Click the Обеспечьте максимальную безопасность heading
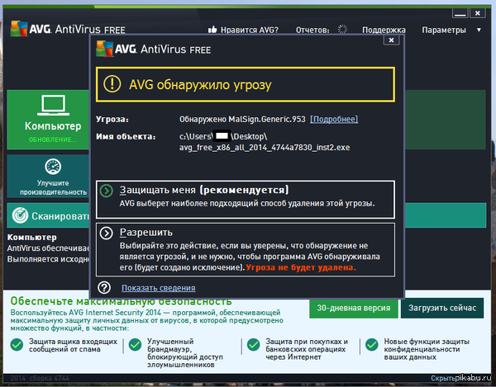This screenshot has width=496, height=387. (121, 301)
